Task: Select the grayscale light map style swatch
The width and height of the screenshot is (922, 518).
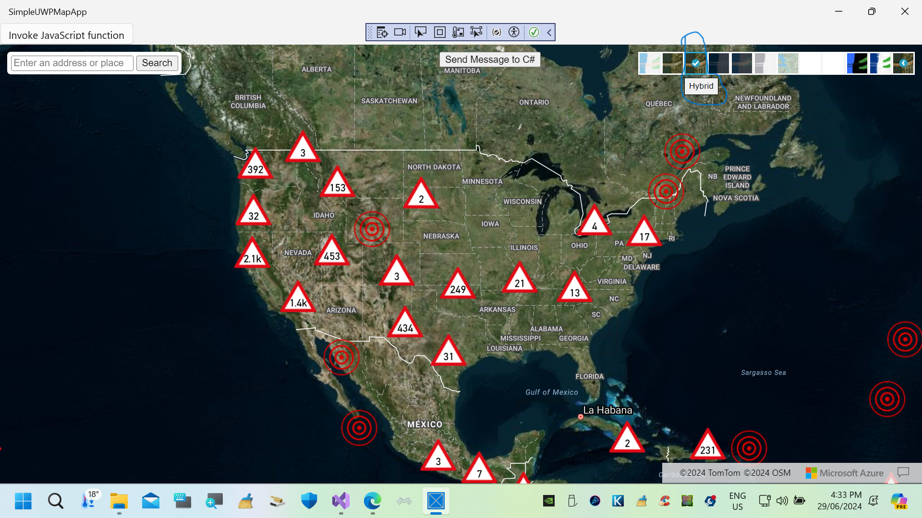Action: (x=765, y=63)
